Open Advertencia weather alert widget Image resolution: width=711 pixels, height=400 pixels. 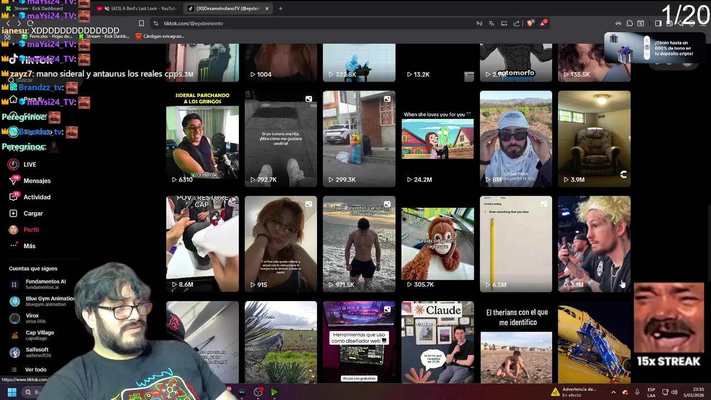[575, 392]
